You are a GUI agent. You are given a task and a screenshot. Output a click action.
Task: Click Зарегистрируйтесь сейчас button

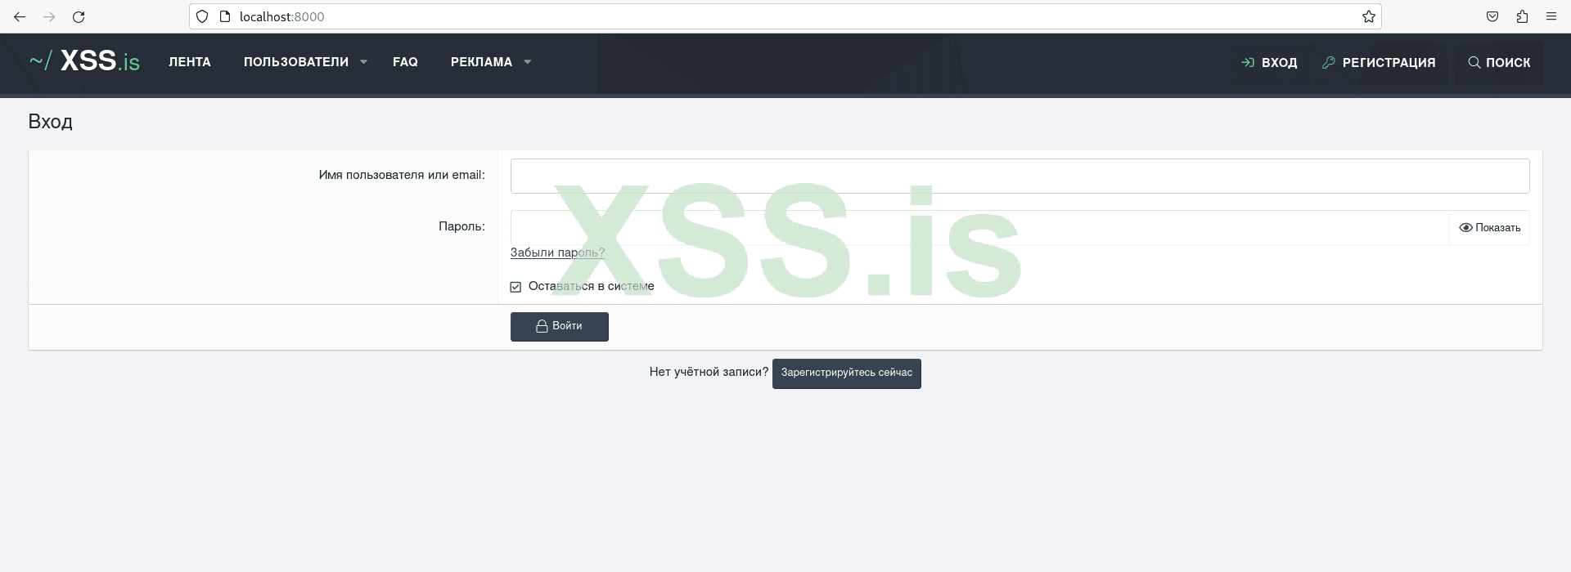pyautogui.click(x=846, y=373)
